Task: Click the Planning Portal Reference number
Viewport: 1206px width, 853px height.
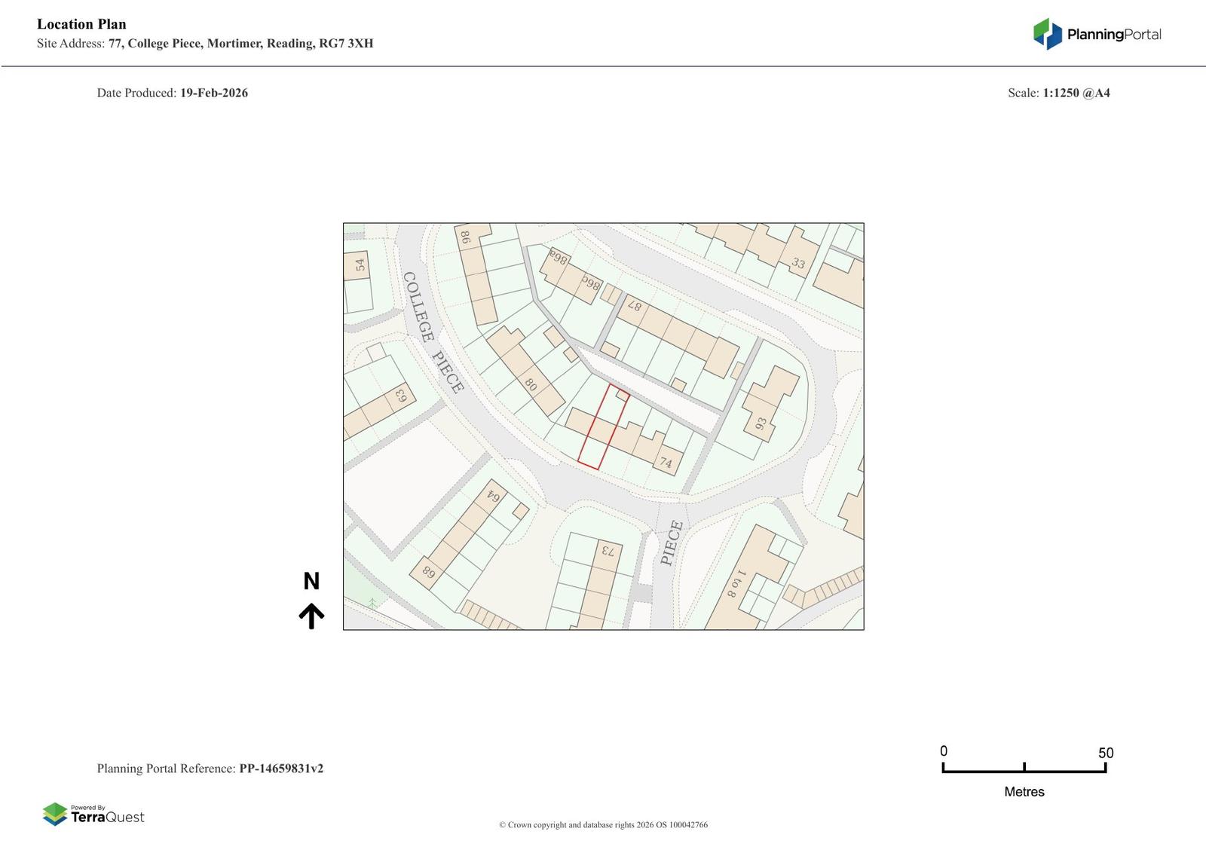Action: 281,769
